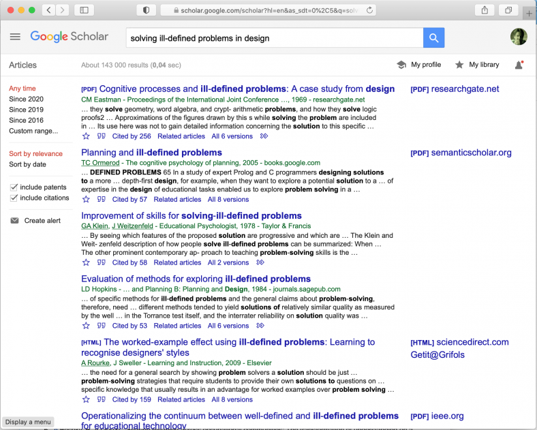Click the Create alert envelope icon
The height and width of the screenshot is (430, 537).
pos(14,221)
